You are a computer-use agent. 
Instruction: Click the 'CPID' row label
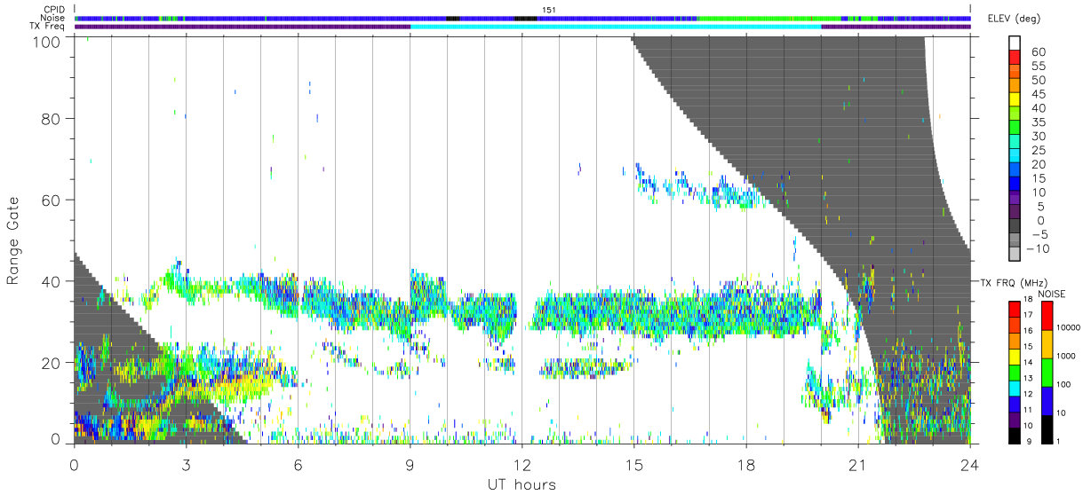pyautogui.click(x=55, y=10)
